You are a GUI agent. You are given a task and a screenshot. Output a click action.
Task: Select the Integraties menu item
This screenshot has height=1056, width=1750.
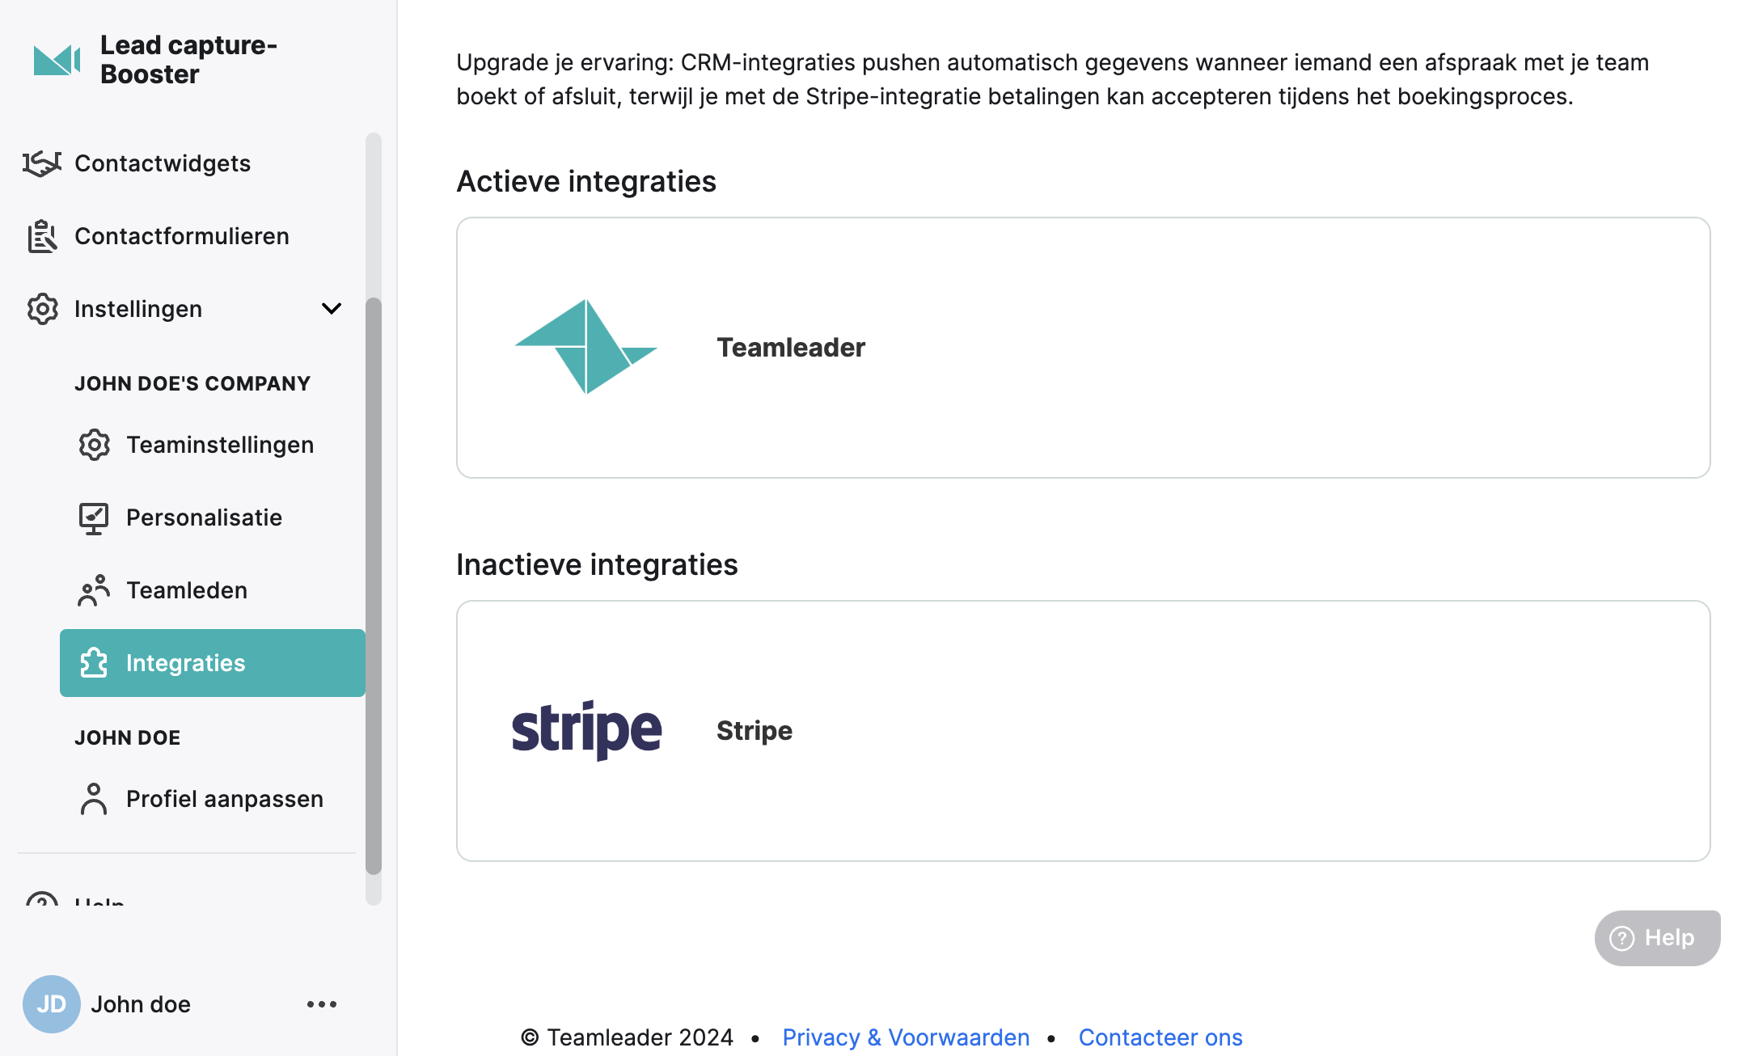213,663
